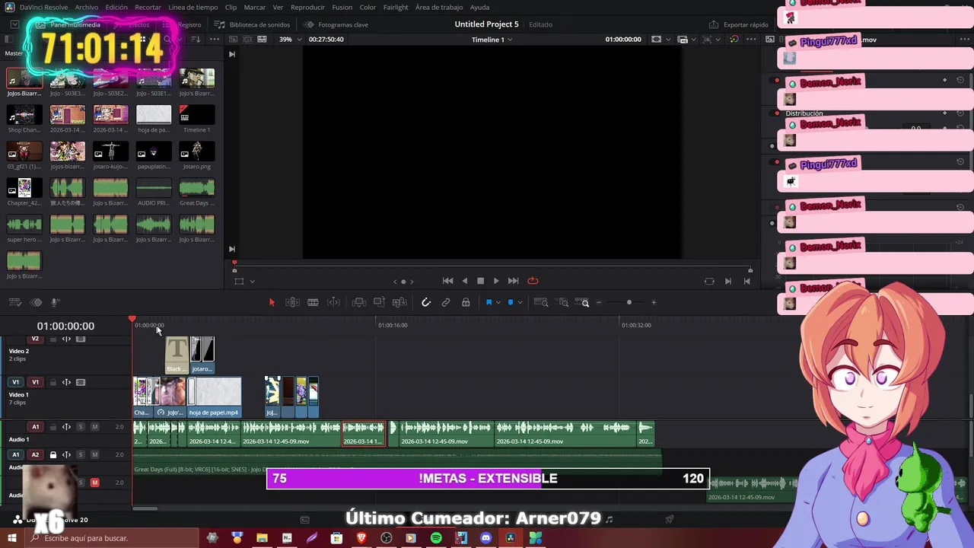
Task: Toggle Linked Selection chain icon
Action: point(446,302)
